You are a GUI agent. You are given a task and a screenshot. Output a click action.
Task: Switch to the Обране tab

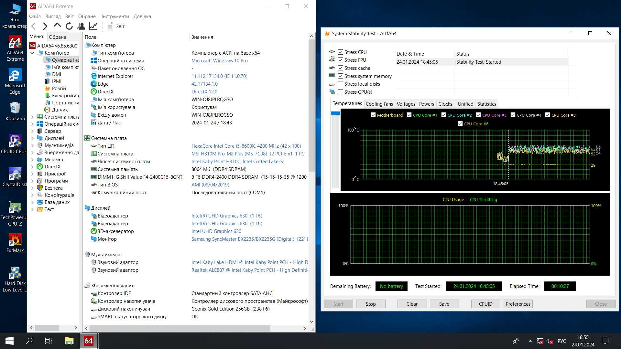point(58,37)
